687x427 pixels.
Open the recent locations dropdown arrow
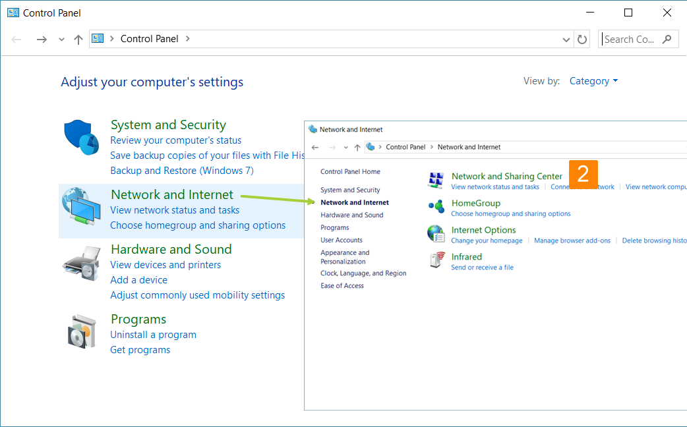click(x=61, y=40)
